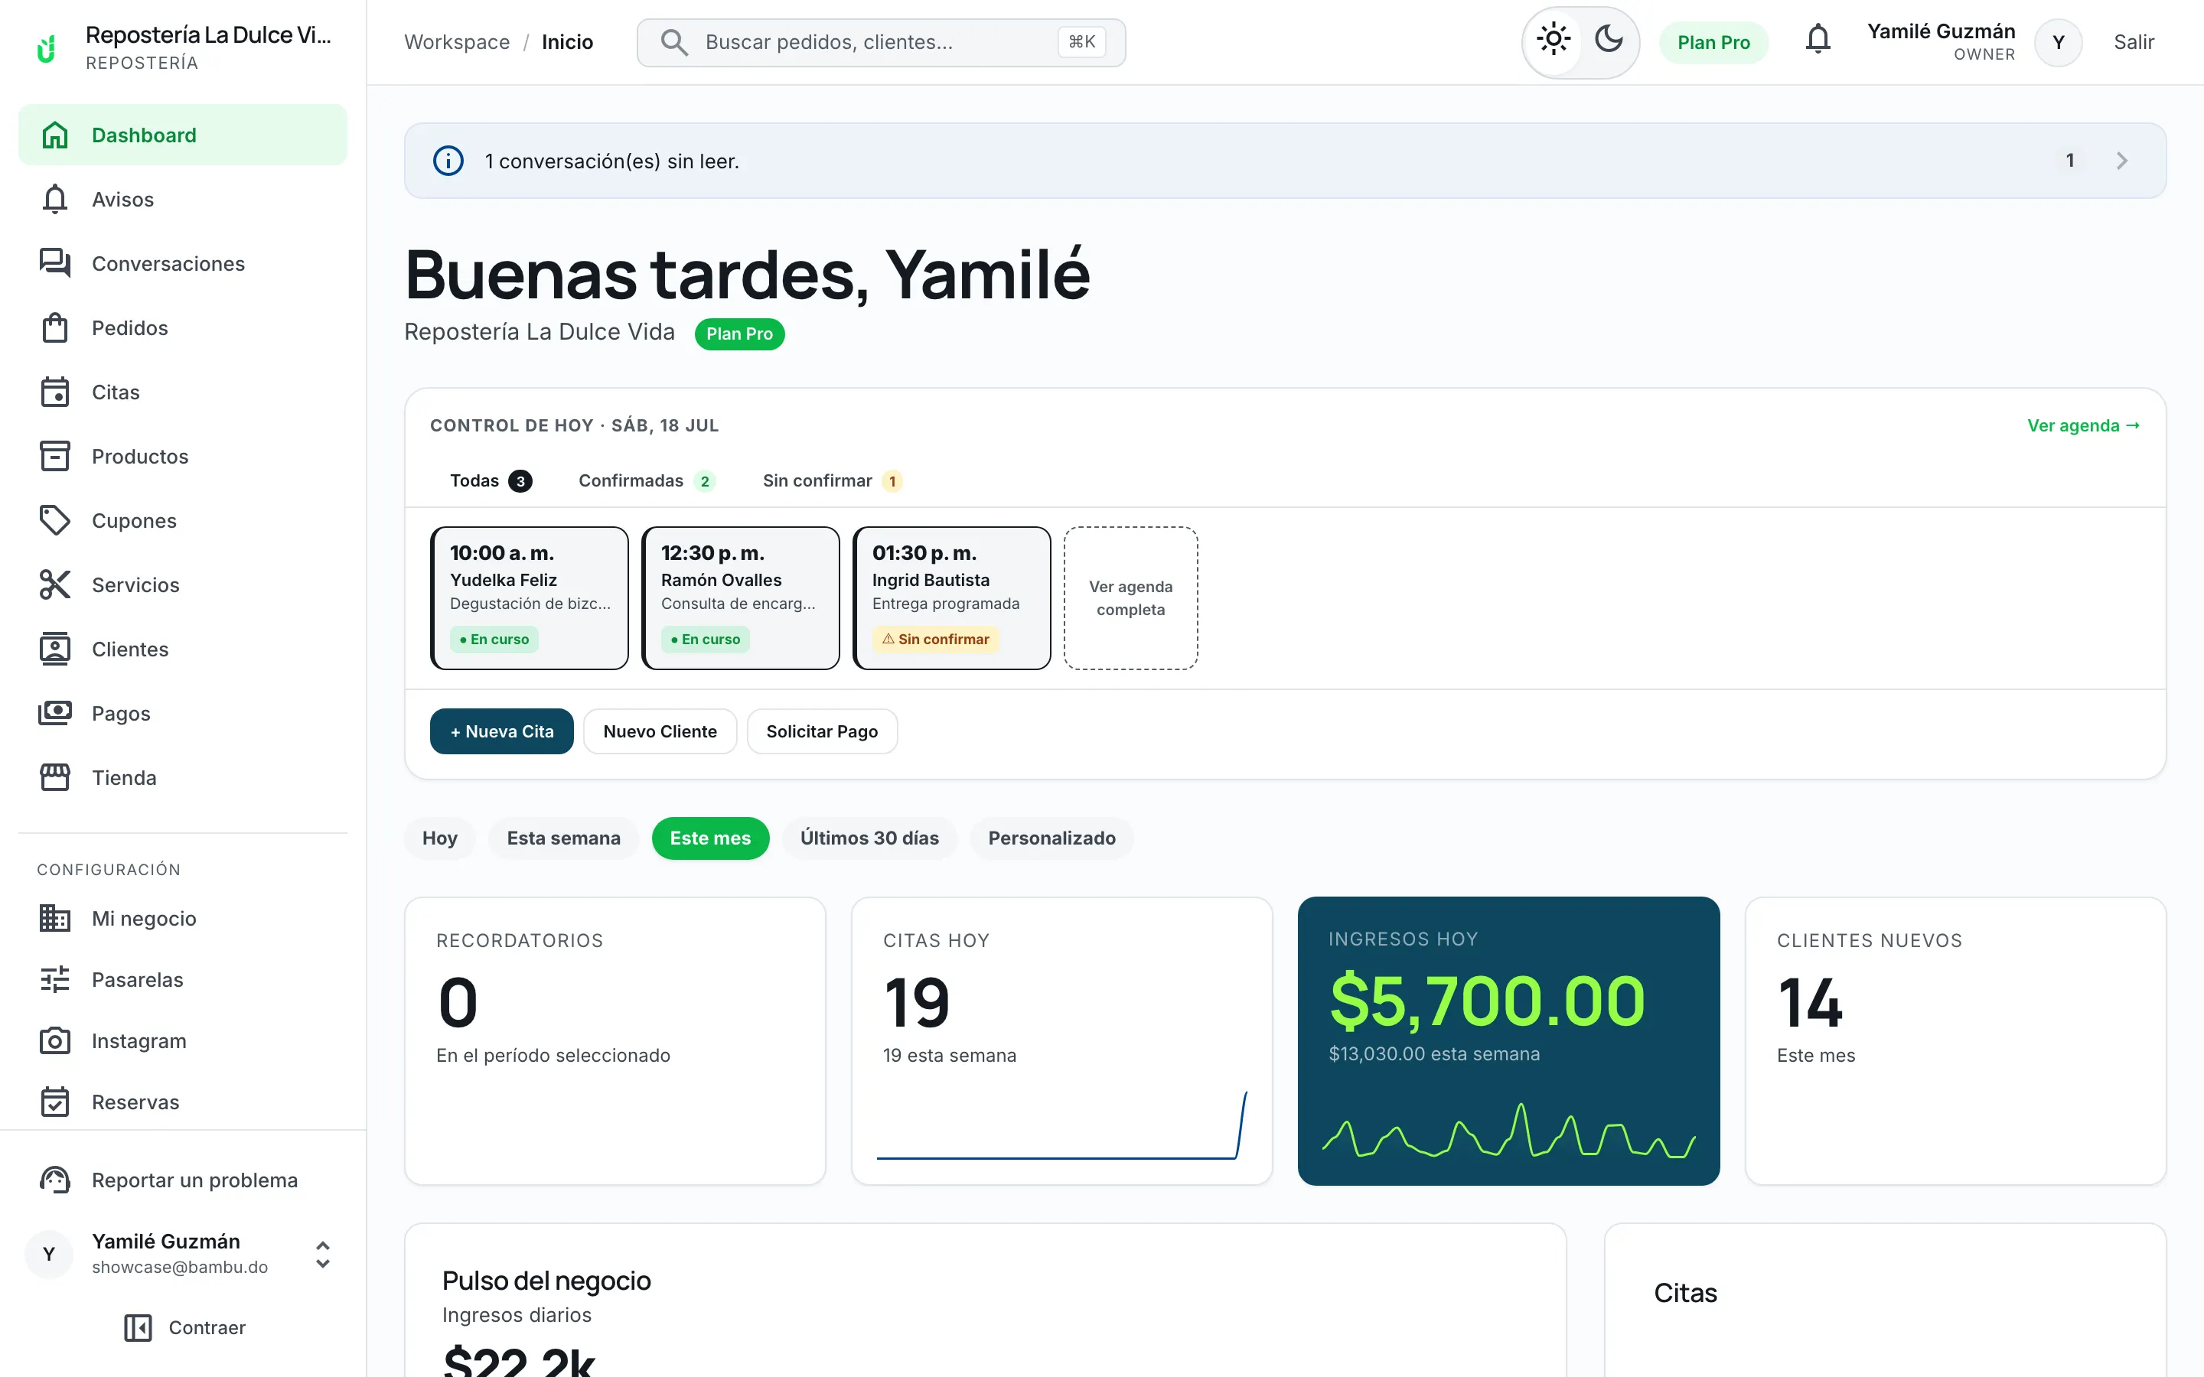This screenshot has height=1377, width=2204.
Task: Open Pasarelas sliders icon
Action: (x=54, y=980)
